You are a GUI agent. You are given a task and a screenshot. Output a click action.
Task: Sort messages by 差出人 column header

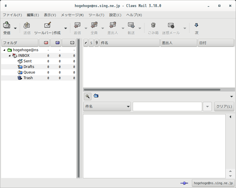pyautogui.click(x=179, y=43)
